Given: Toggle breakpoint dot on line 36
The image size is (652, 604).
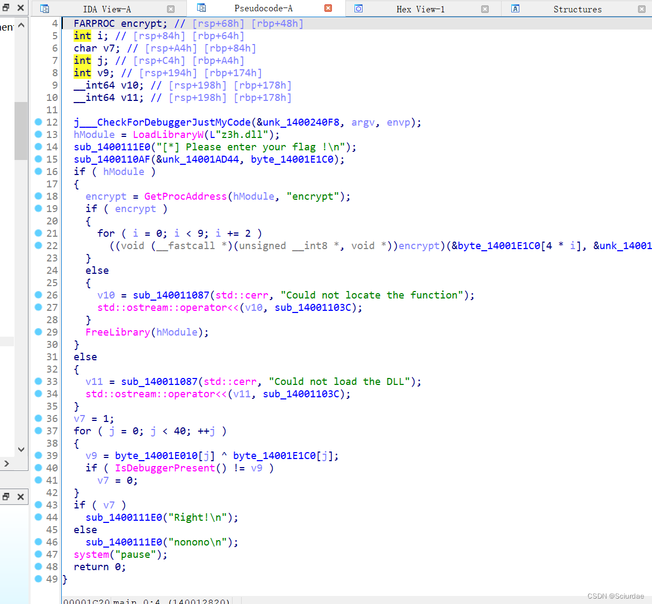Looking at the screenshot, I should (38, 418).
